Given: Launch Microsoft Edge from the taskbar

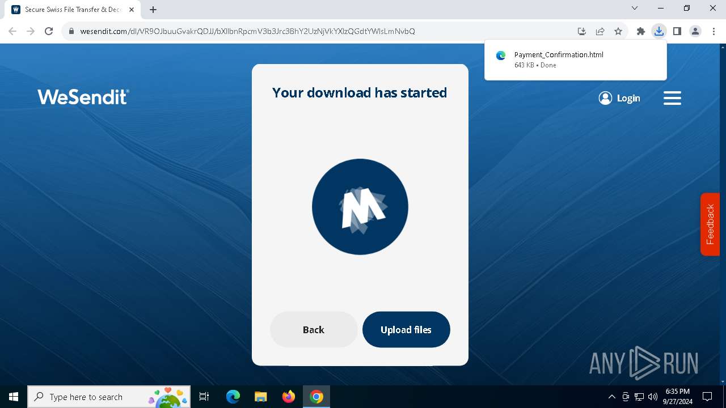Looking at the screenshot, I should (x=233, y=397).
